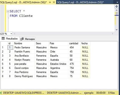120x95 pixels.
Task: Click the connection status icon in status bar
Action: [1, 93]
